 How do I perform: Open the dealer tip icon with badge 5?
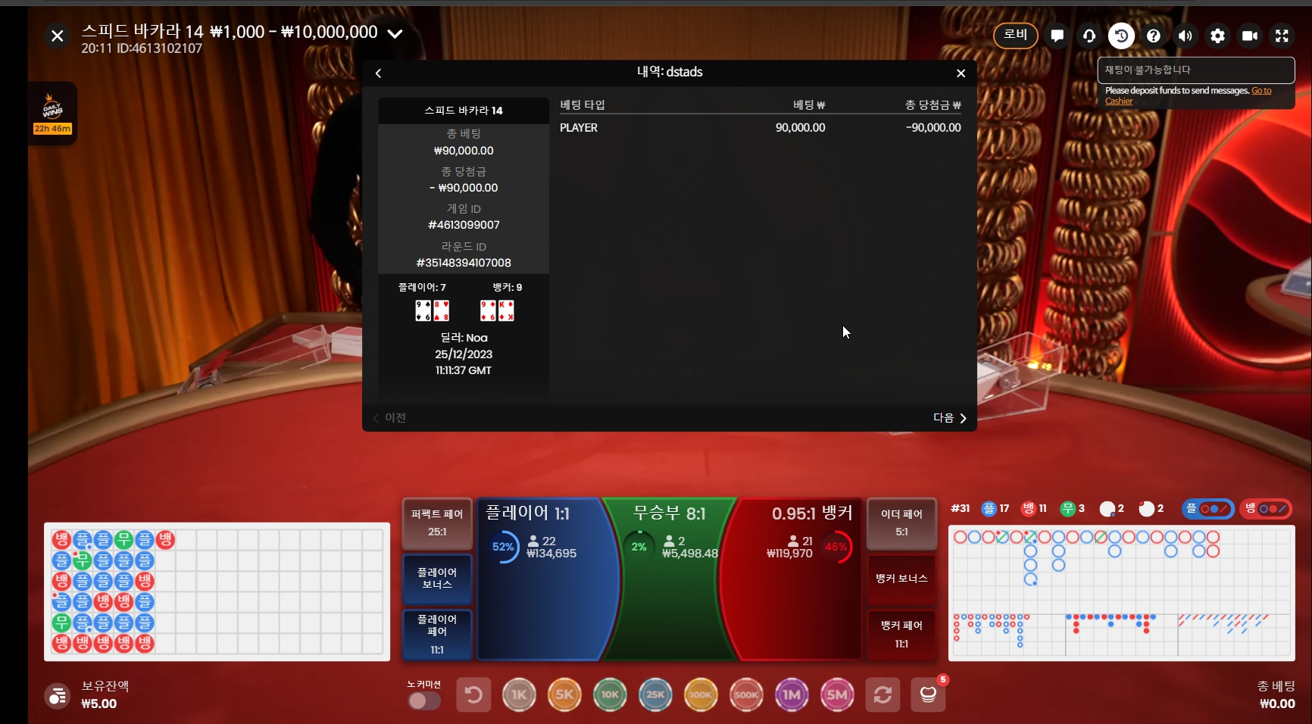tap(928, 694)
